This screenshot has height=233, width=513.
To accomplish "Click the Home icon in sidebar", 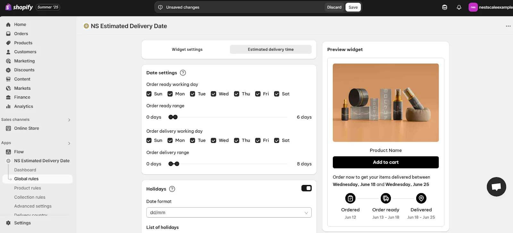I will coord(8,24).
